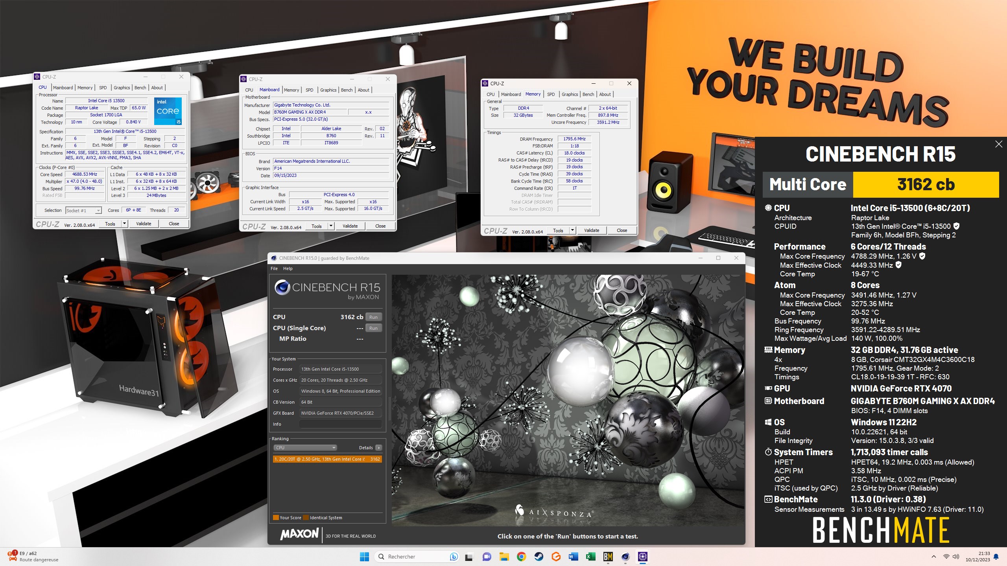The image size is (1007, 566).
Task: Close the BenchMate result panel
Action: pos(998,144)
